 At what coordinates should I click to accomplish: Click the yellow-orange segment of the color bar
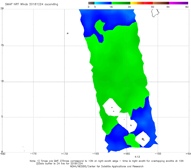137,3
